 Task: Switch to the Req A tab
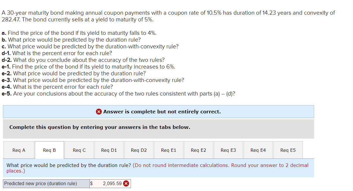coord(19,150)
